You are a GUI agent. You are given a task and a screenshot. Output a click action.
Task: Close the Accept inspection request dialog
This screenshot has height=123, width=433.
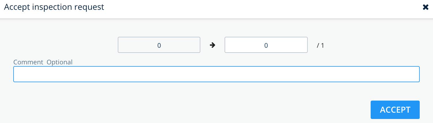click(x=425, y=7)
